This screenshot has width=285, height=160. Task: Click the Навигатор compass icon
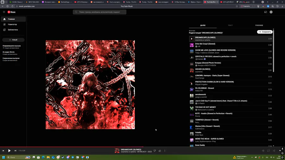[x=4, y=24]
